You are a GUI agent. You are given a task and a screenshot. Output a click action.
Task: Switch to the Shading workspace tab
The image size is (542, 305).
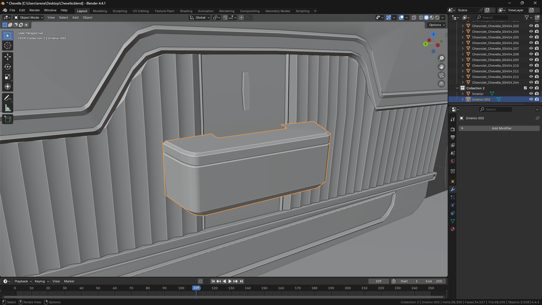point(186,11)
